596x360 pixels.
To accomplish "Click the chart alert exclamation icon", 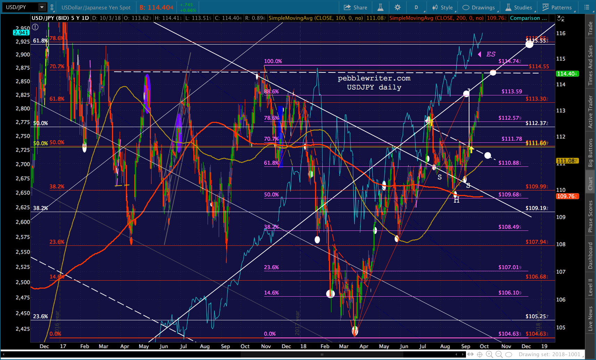I will click(35, 27).
